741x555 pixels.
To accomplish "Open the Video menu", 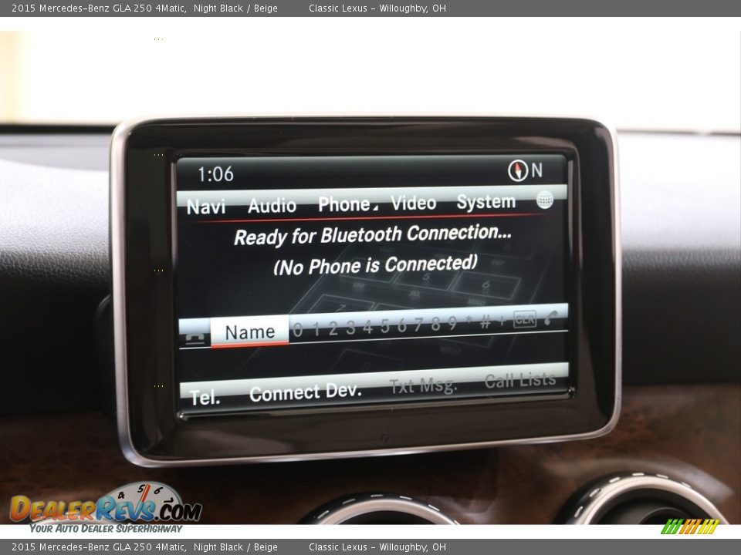I will point(413,203).
